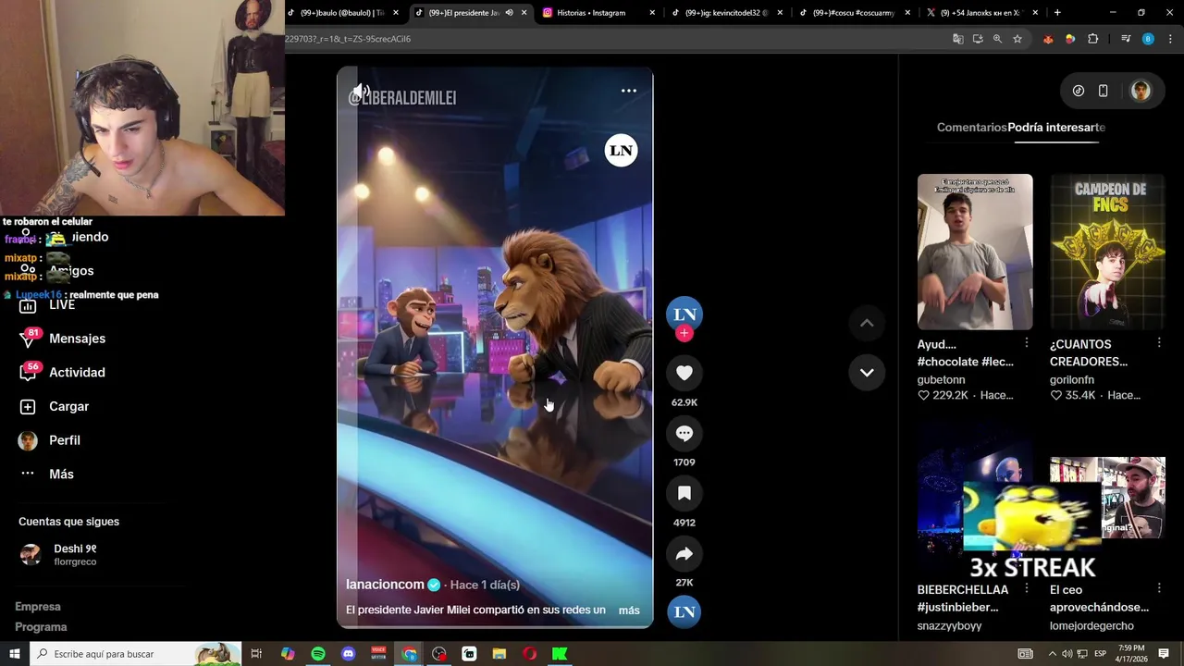Bookmark this page with the star icon
The image size is (1184, 666).
(x=1017, y=39)
